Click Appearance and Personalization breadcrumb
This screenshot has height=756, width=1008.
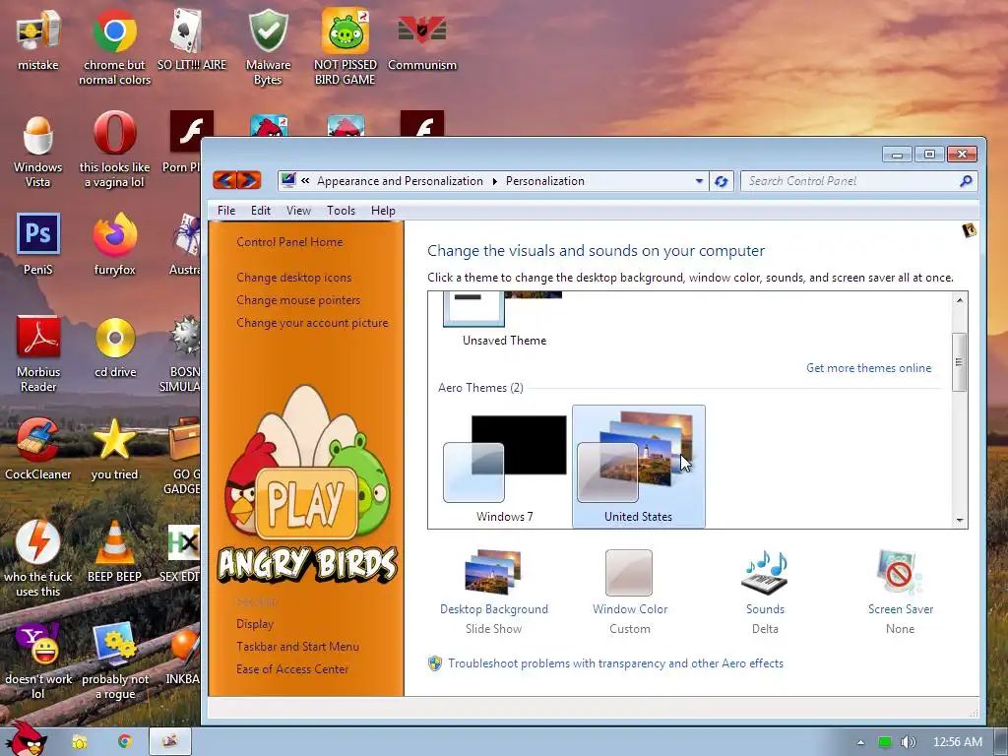click(400, 181)
